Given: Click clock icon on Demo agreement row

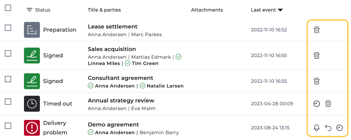Looking at the screenshot, I should click(339, 128).
